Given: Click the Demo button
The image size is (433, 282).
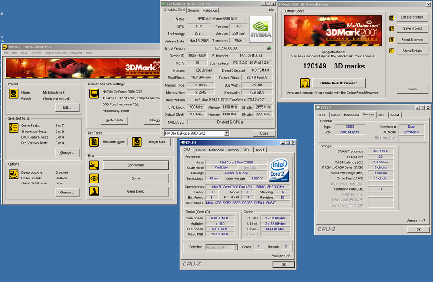Looking at the screenshot, I should pyautogui.click(x=135, y=178).
